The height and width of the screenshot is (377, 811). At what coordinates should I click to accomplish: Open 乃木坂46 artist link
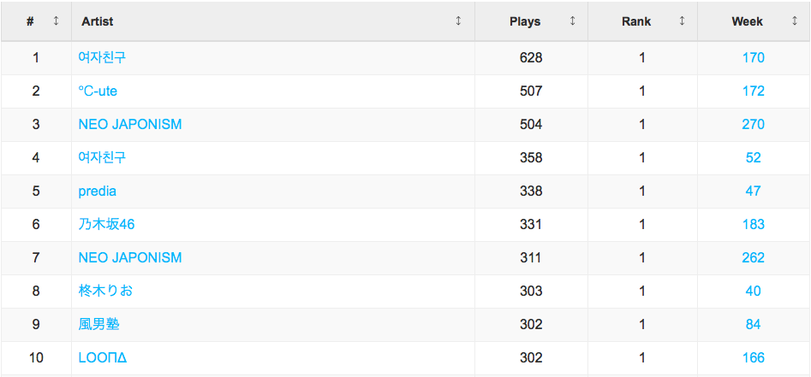point(106,224)
